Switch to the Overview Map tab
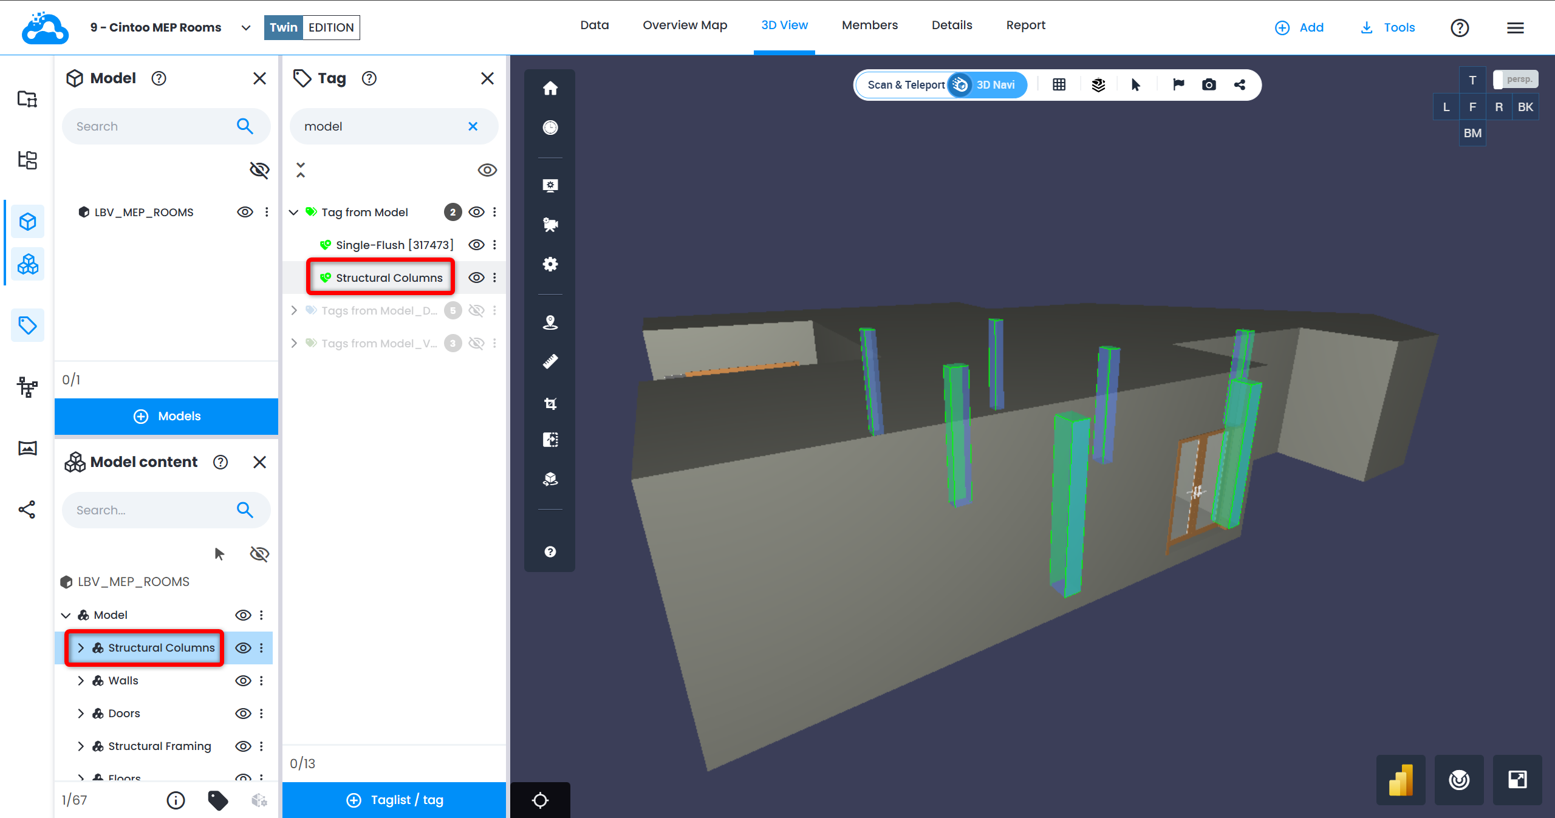Viewport: 1555px width, 818px height. [685, 26]
